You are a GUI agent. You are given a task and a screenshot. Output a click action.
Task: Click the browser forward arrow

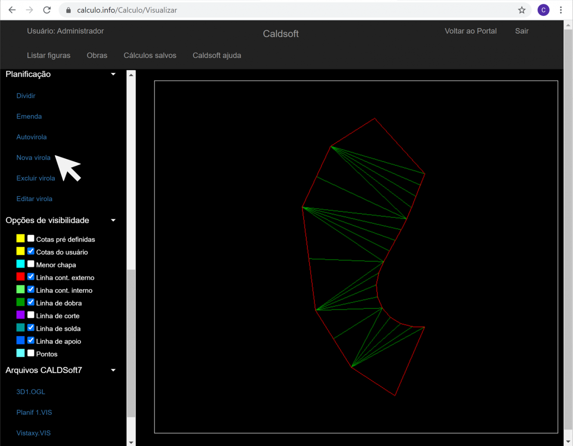[x=29, y=10]
